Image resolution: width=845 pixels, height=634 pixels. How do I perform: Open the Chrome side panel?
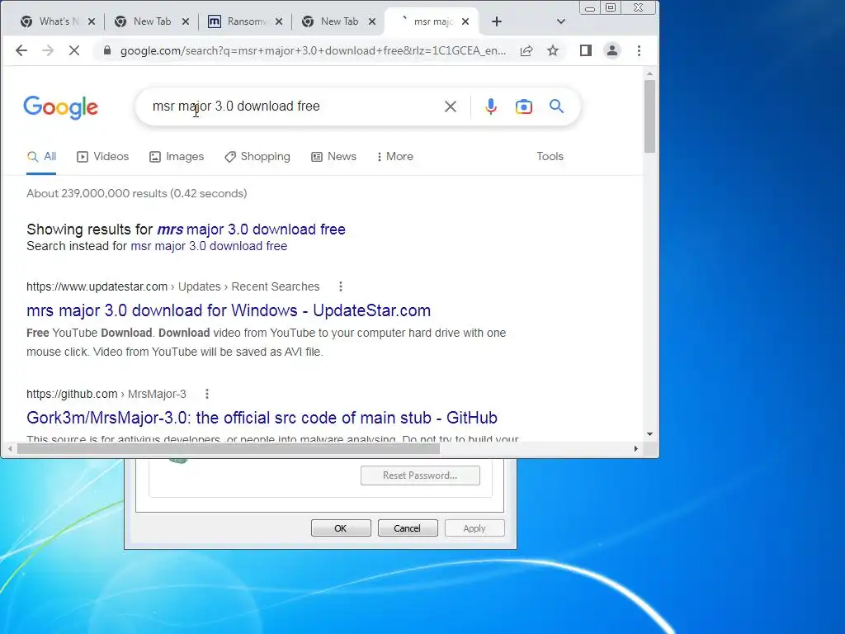(586, 50)
